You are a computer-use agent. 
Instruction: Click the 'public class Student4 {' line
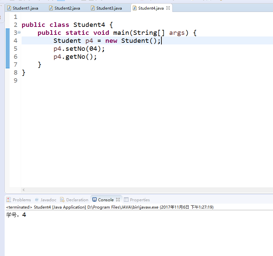click(67, 25)
